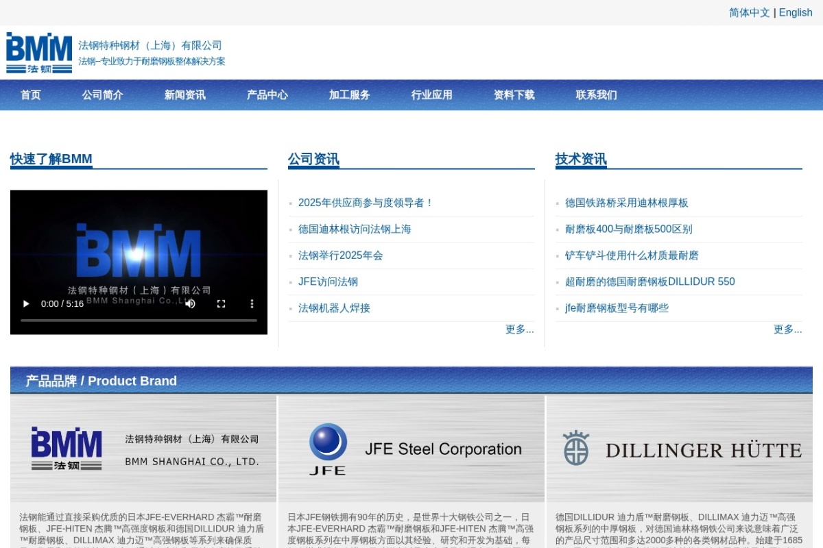823x548 pixels.
Task: Open the 首页 menu item
Action: pos(31,95)
